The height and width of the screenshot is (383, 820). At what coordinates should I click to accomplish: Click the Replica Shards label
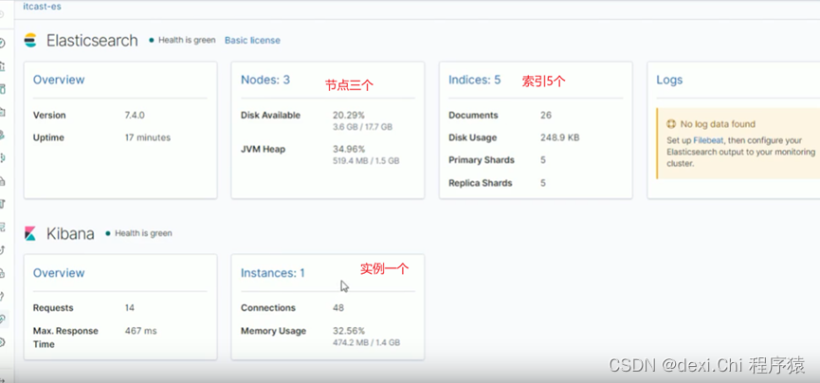point(481,183)
